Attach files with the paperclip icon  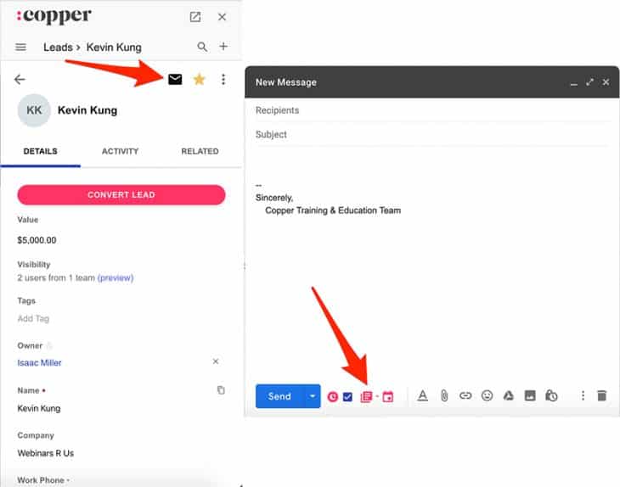(x=444, y=395)
